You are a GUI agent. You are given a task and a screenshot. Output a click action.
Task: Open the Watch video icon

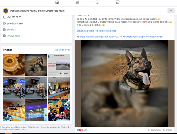[x=97, y=2]
